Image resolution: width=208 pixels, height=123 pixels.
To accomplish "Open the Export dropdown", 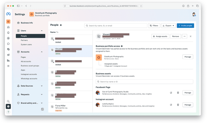I will pyautogui.click(x=168, y=26).
